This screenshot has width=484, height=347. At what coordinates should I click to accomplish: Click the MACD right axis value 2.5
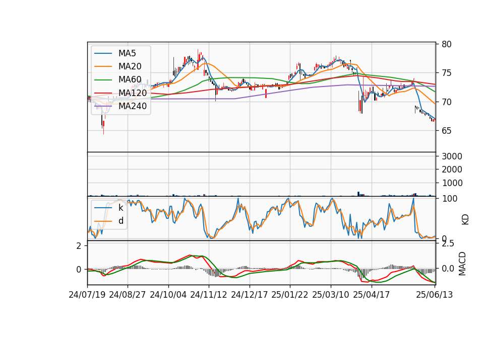click(x=448, y=244)
